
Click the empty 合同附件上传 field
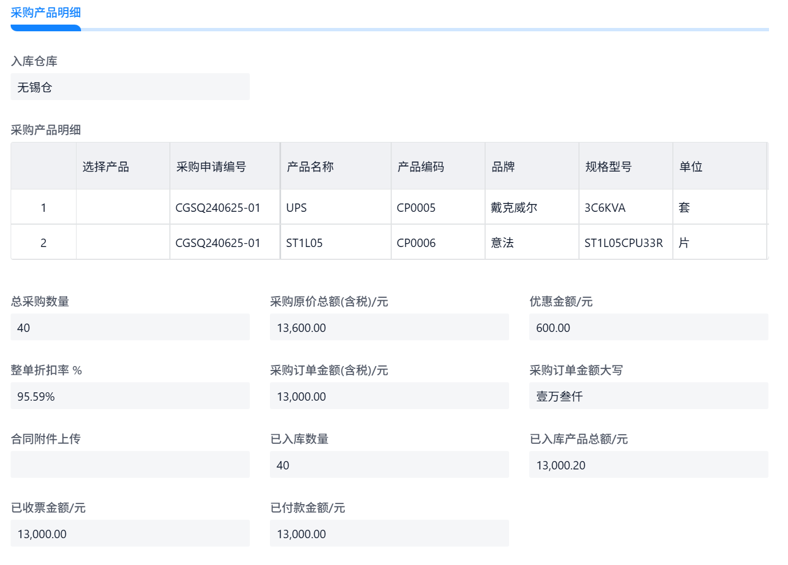(x=130, y=465)
